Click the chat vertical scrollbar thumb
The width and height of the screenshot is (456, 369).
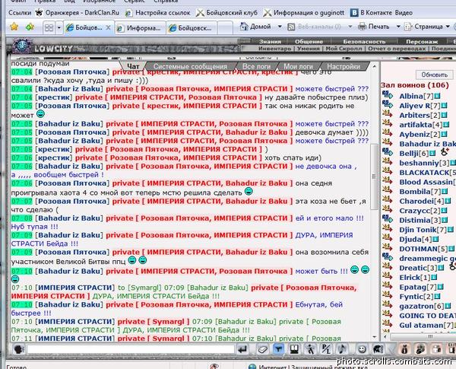374,177
